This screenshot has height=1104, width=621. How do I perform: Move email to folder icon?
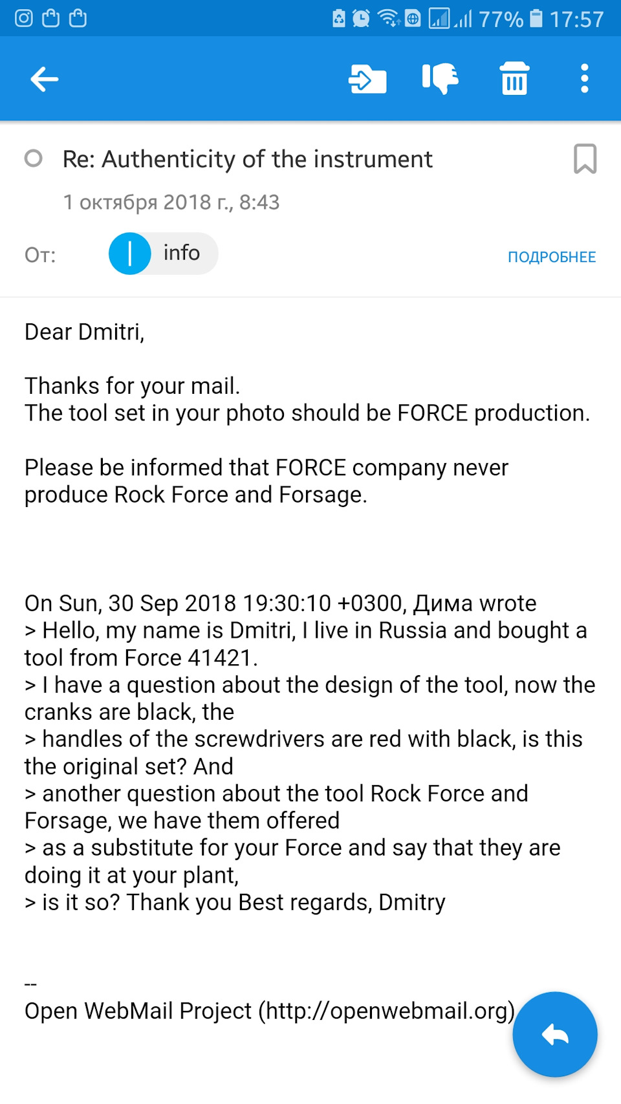pos(367,79)
